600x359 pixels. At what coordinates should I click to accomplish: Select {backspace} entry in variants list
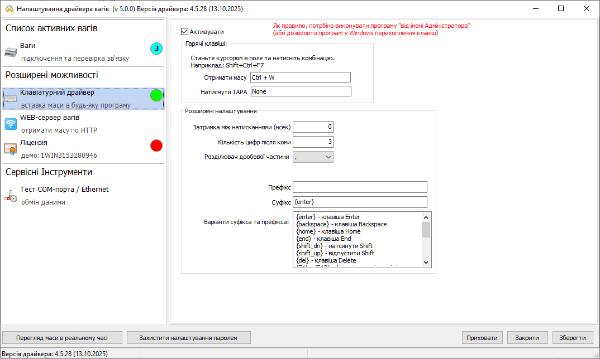click(341, 224)
